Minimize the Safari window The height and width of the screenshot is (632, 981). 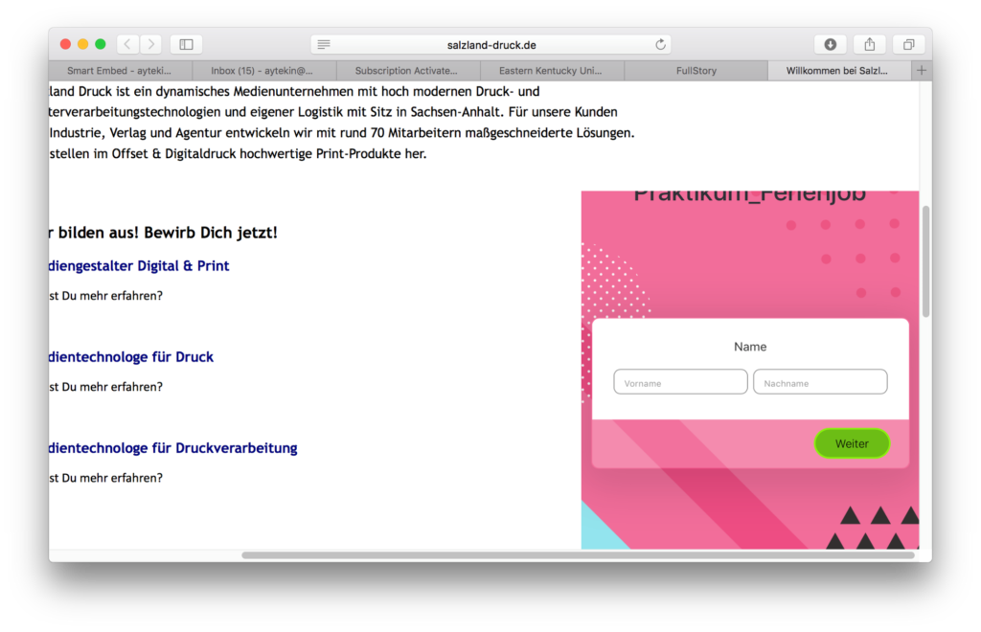click(82, 44)
